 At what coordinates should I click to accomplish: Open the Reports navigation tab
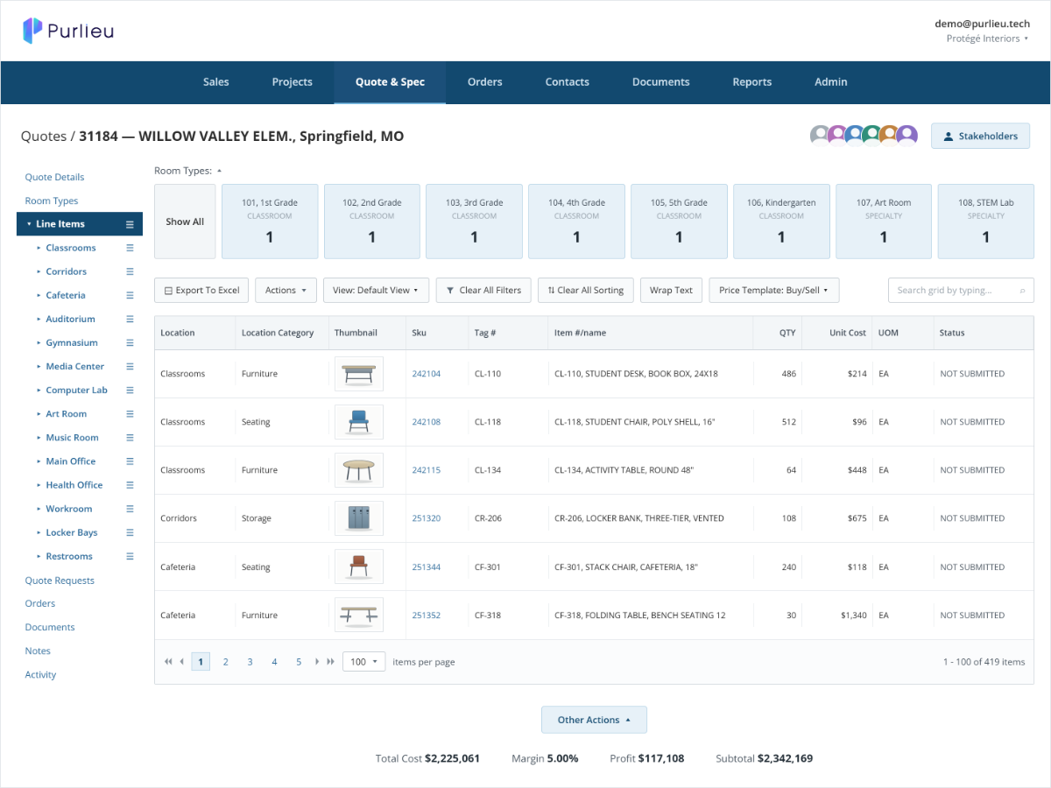[x=751, y=82]
